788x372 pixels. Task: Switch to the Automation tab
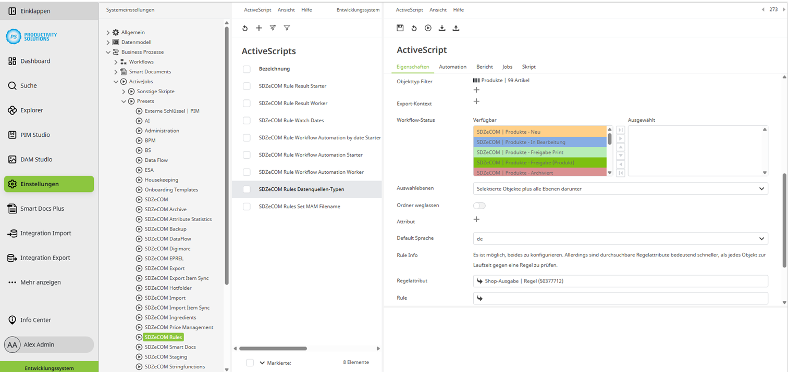452,67
